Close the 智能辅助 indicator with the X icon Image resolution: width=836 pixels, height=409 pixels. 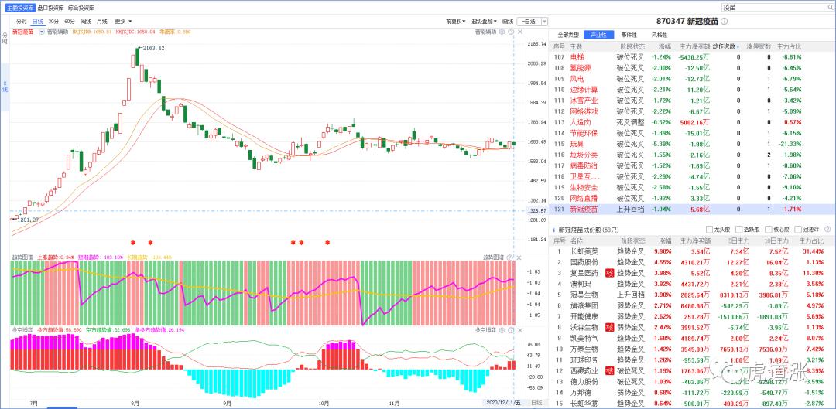click(519, 32)
